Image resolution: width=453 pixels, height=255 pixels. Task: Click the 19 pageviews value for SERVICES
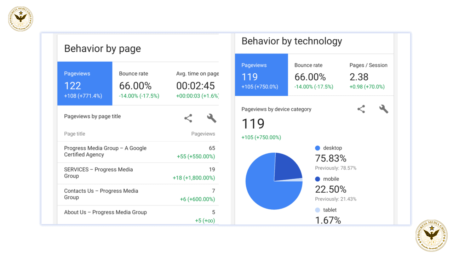(x=212, y=169)
